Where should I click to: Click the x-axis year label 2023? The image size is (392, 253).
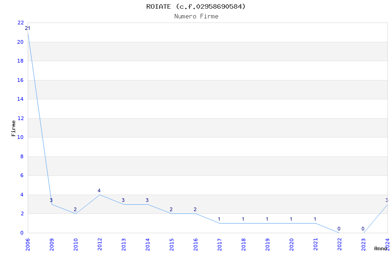[x=363, y=244]
